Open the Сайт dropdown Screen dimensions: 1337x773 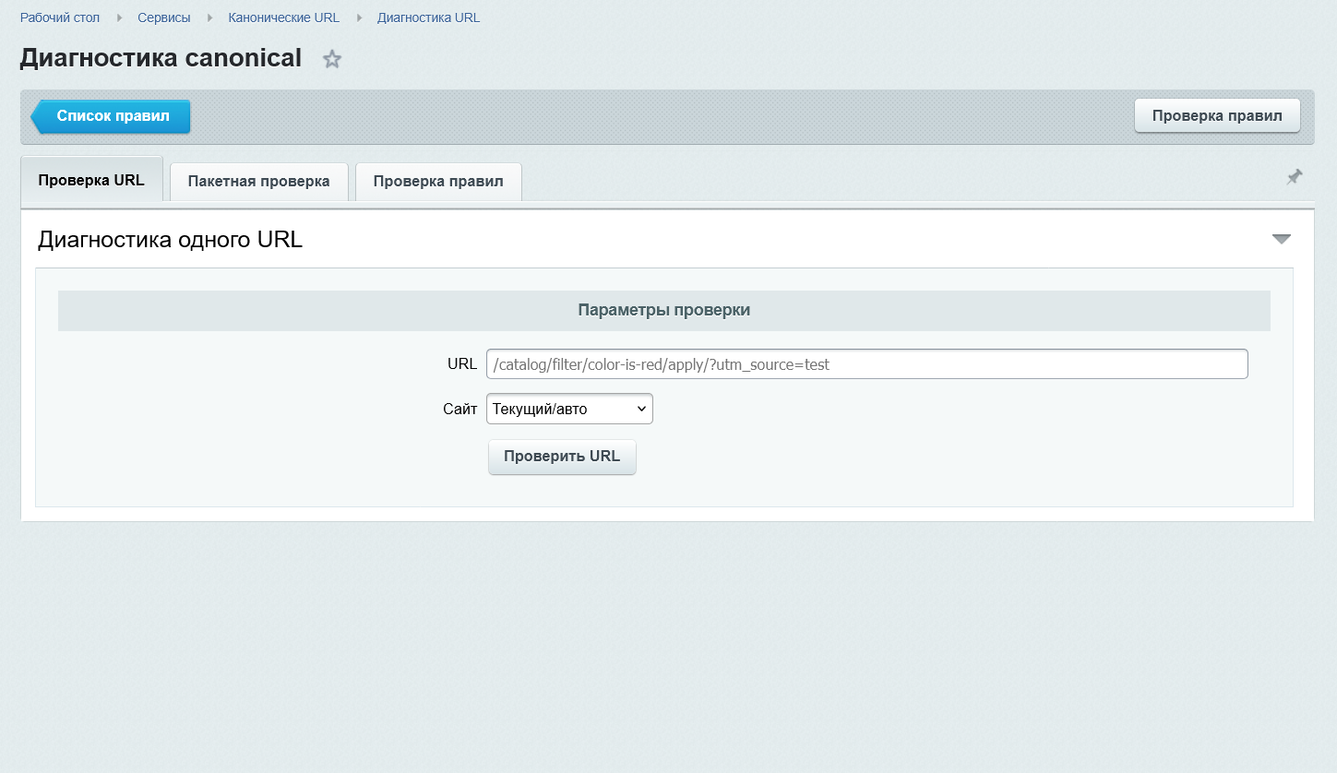click(x=569, y=409)
